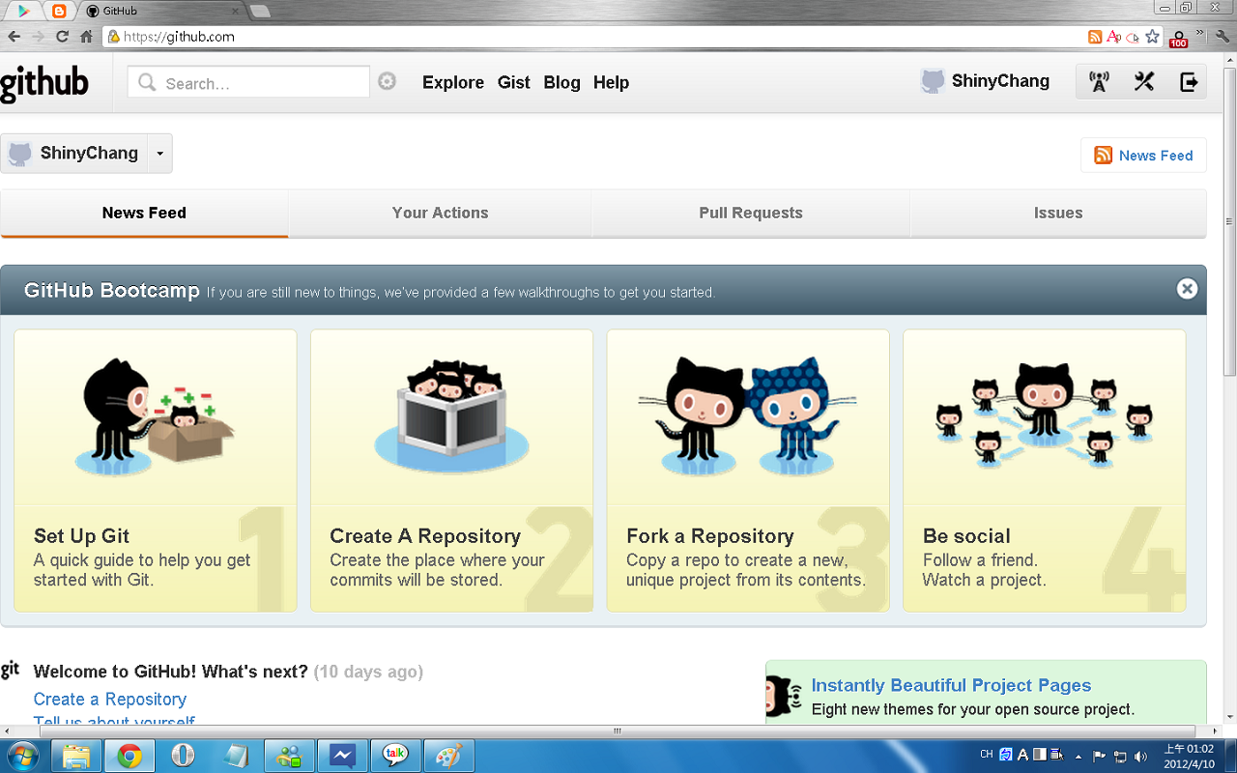The image size is (1237, 773).
Task: Click the Chrome taskbar icon
Action: click(129, 756)
